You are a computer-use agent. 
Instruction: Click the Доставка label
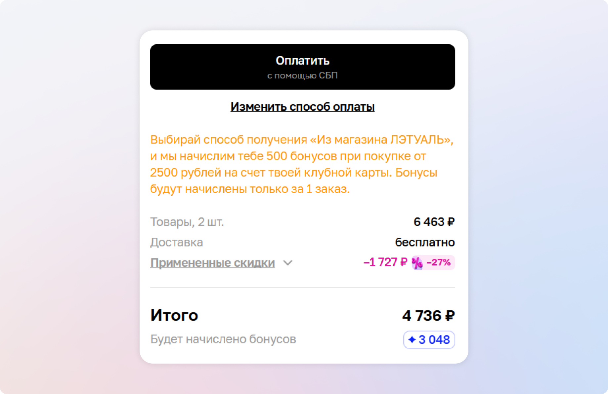tap(177, 242)
